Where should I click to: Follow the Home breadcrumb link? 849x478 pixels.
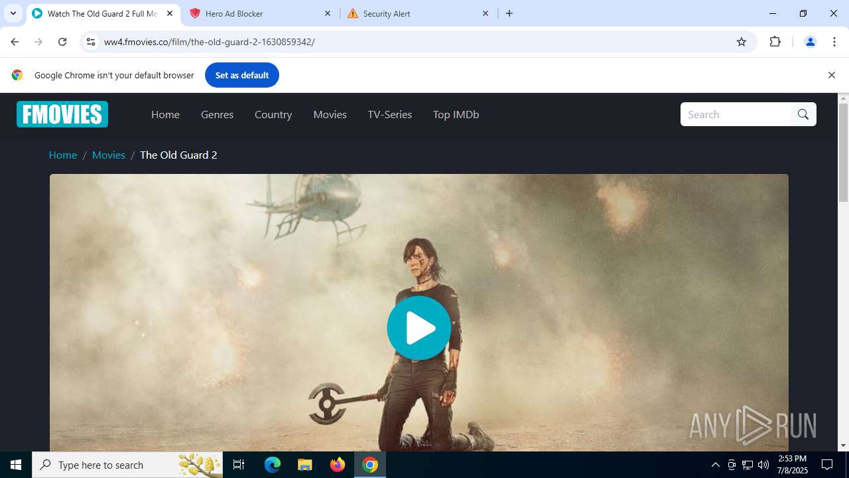[x=63, y=155]
